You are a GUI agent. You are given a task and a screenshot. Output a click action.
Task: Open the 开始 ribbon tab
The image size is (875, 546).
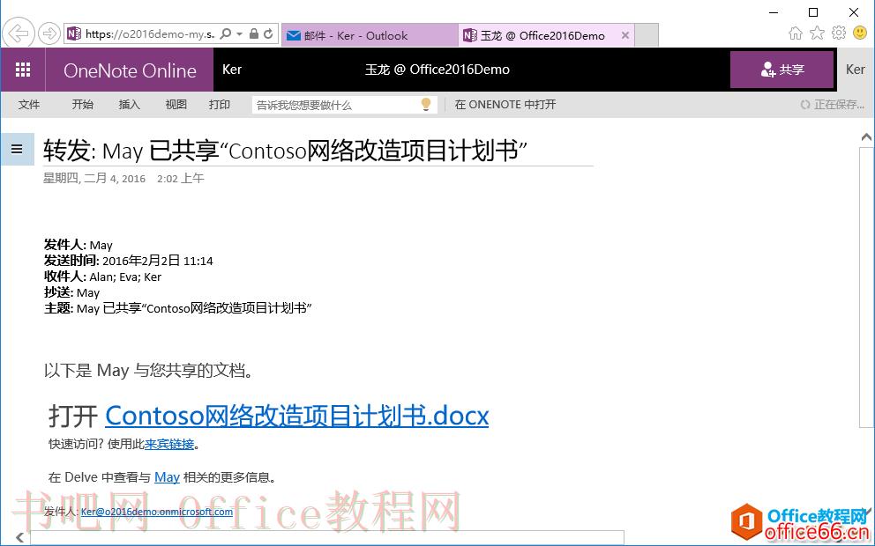(x=83, y=105)
